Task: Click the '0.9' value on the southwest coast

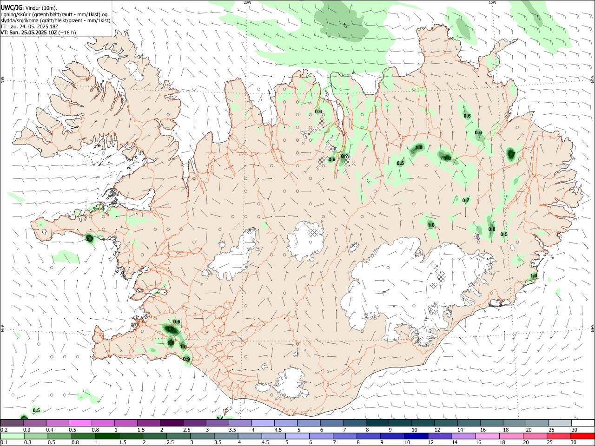Action: point(186,359)
